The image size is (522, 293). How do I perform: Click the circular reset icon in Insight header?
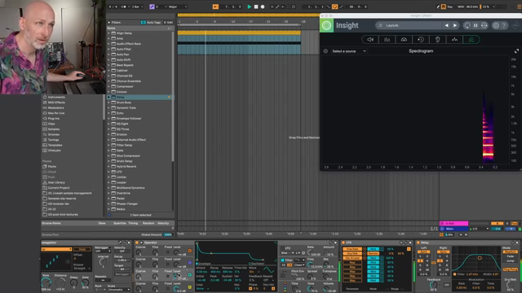tap(467, 25)
